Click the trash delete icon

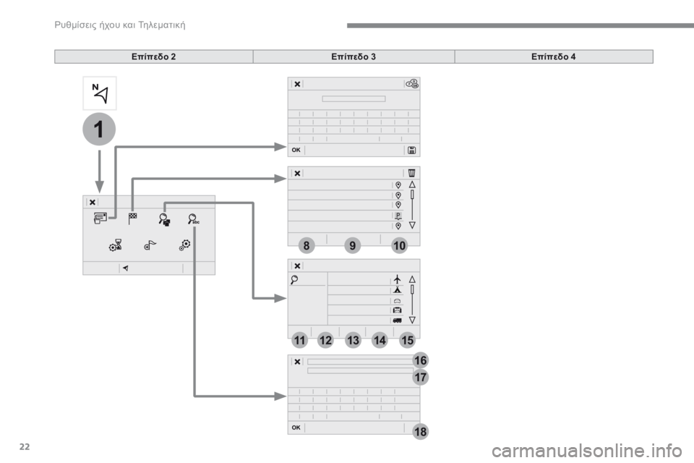point(412,173)
